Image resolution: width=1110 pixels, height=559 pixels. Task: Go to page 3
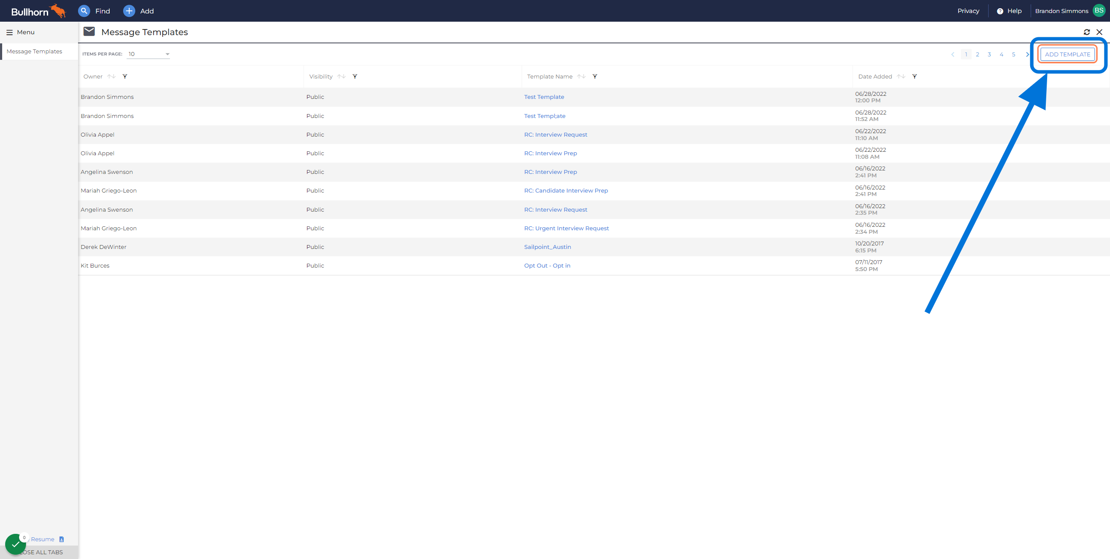[989, 55]
